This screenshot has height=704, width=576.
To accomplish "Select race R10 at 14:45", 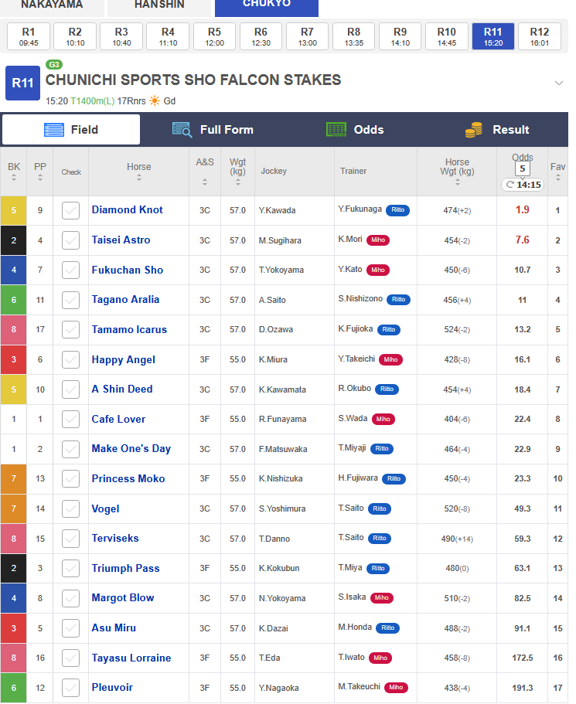I will [x=447, y=36].
